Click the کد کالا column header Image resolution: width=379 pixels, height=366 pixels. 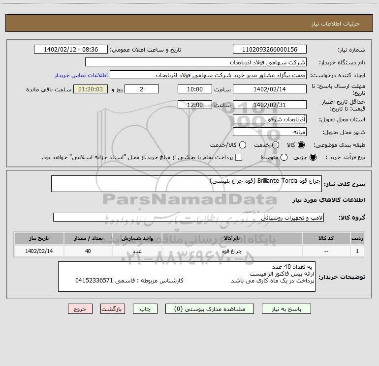click(x=326, y=238)
